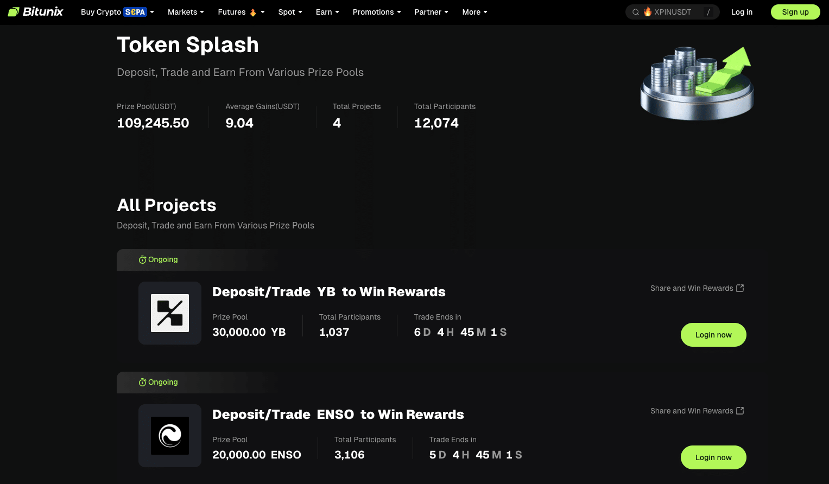Click the Sign up button
The height and width of the screenshot is (484, 829).
click(795, 12)
